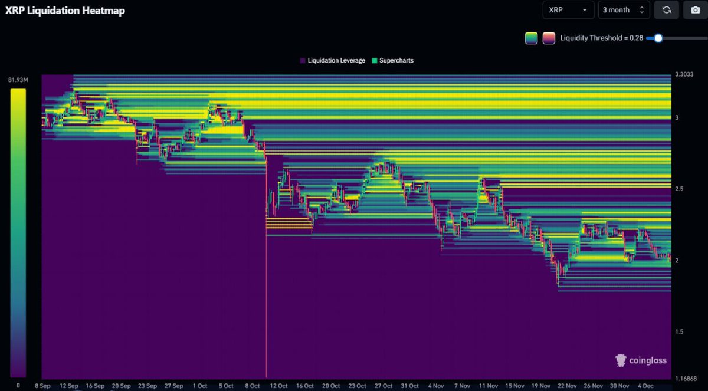Click the purple Liquidation Leverage legend square
Screen dimensions: 708x391
pyautogui.click(x=303, y=60)
